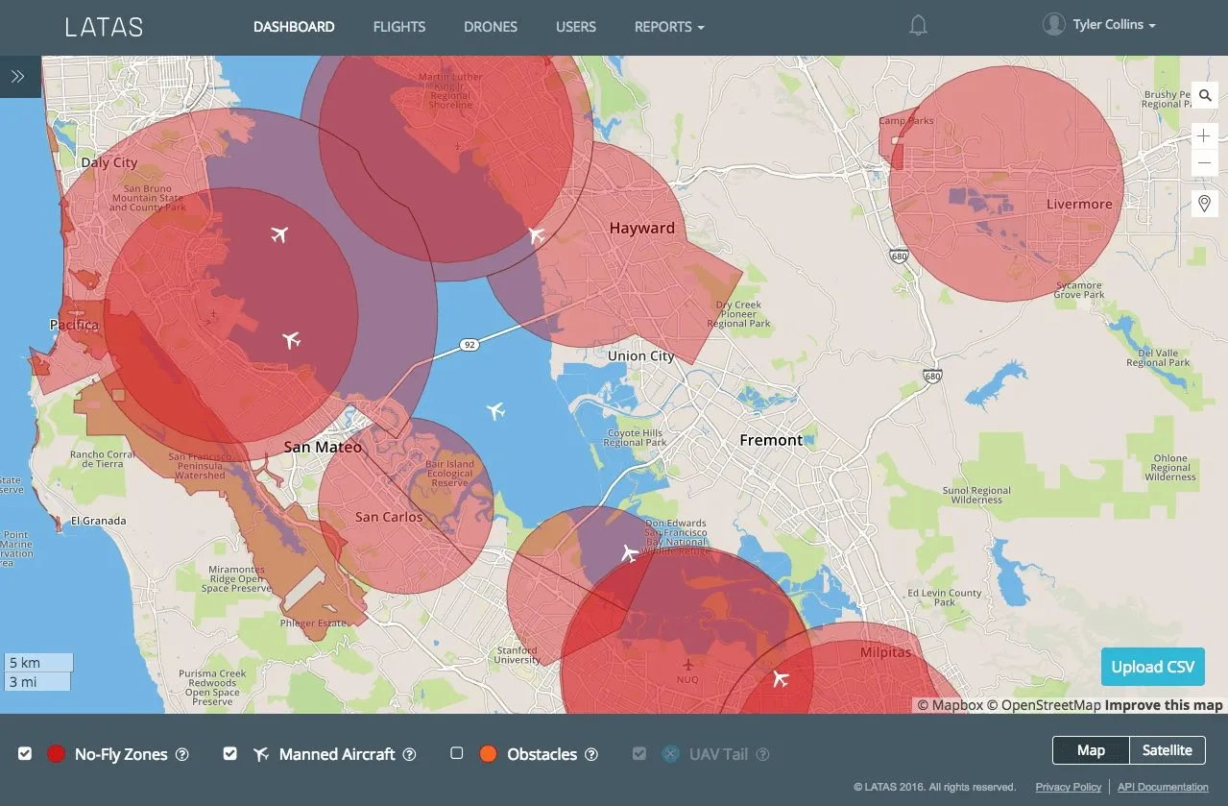Click the aircraft icon near Union City
The image size is (1228, 806).
tap(495, 411)
